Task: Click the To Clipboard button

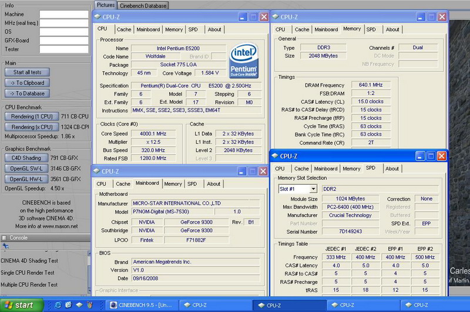Action: point(27,83)
